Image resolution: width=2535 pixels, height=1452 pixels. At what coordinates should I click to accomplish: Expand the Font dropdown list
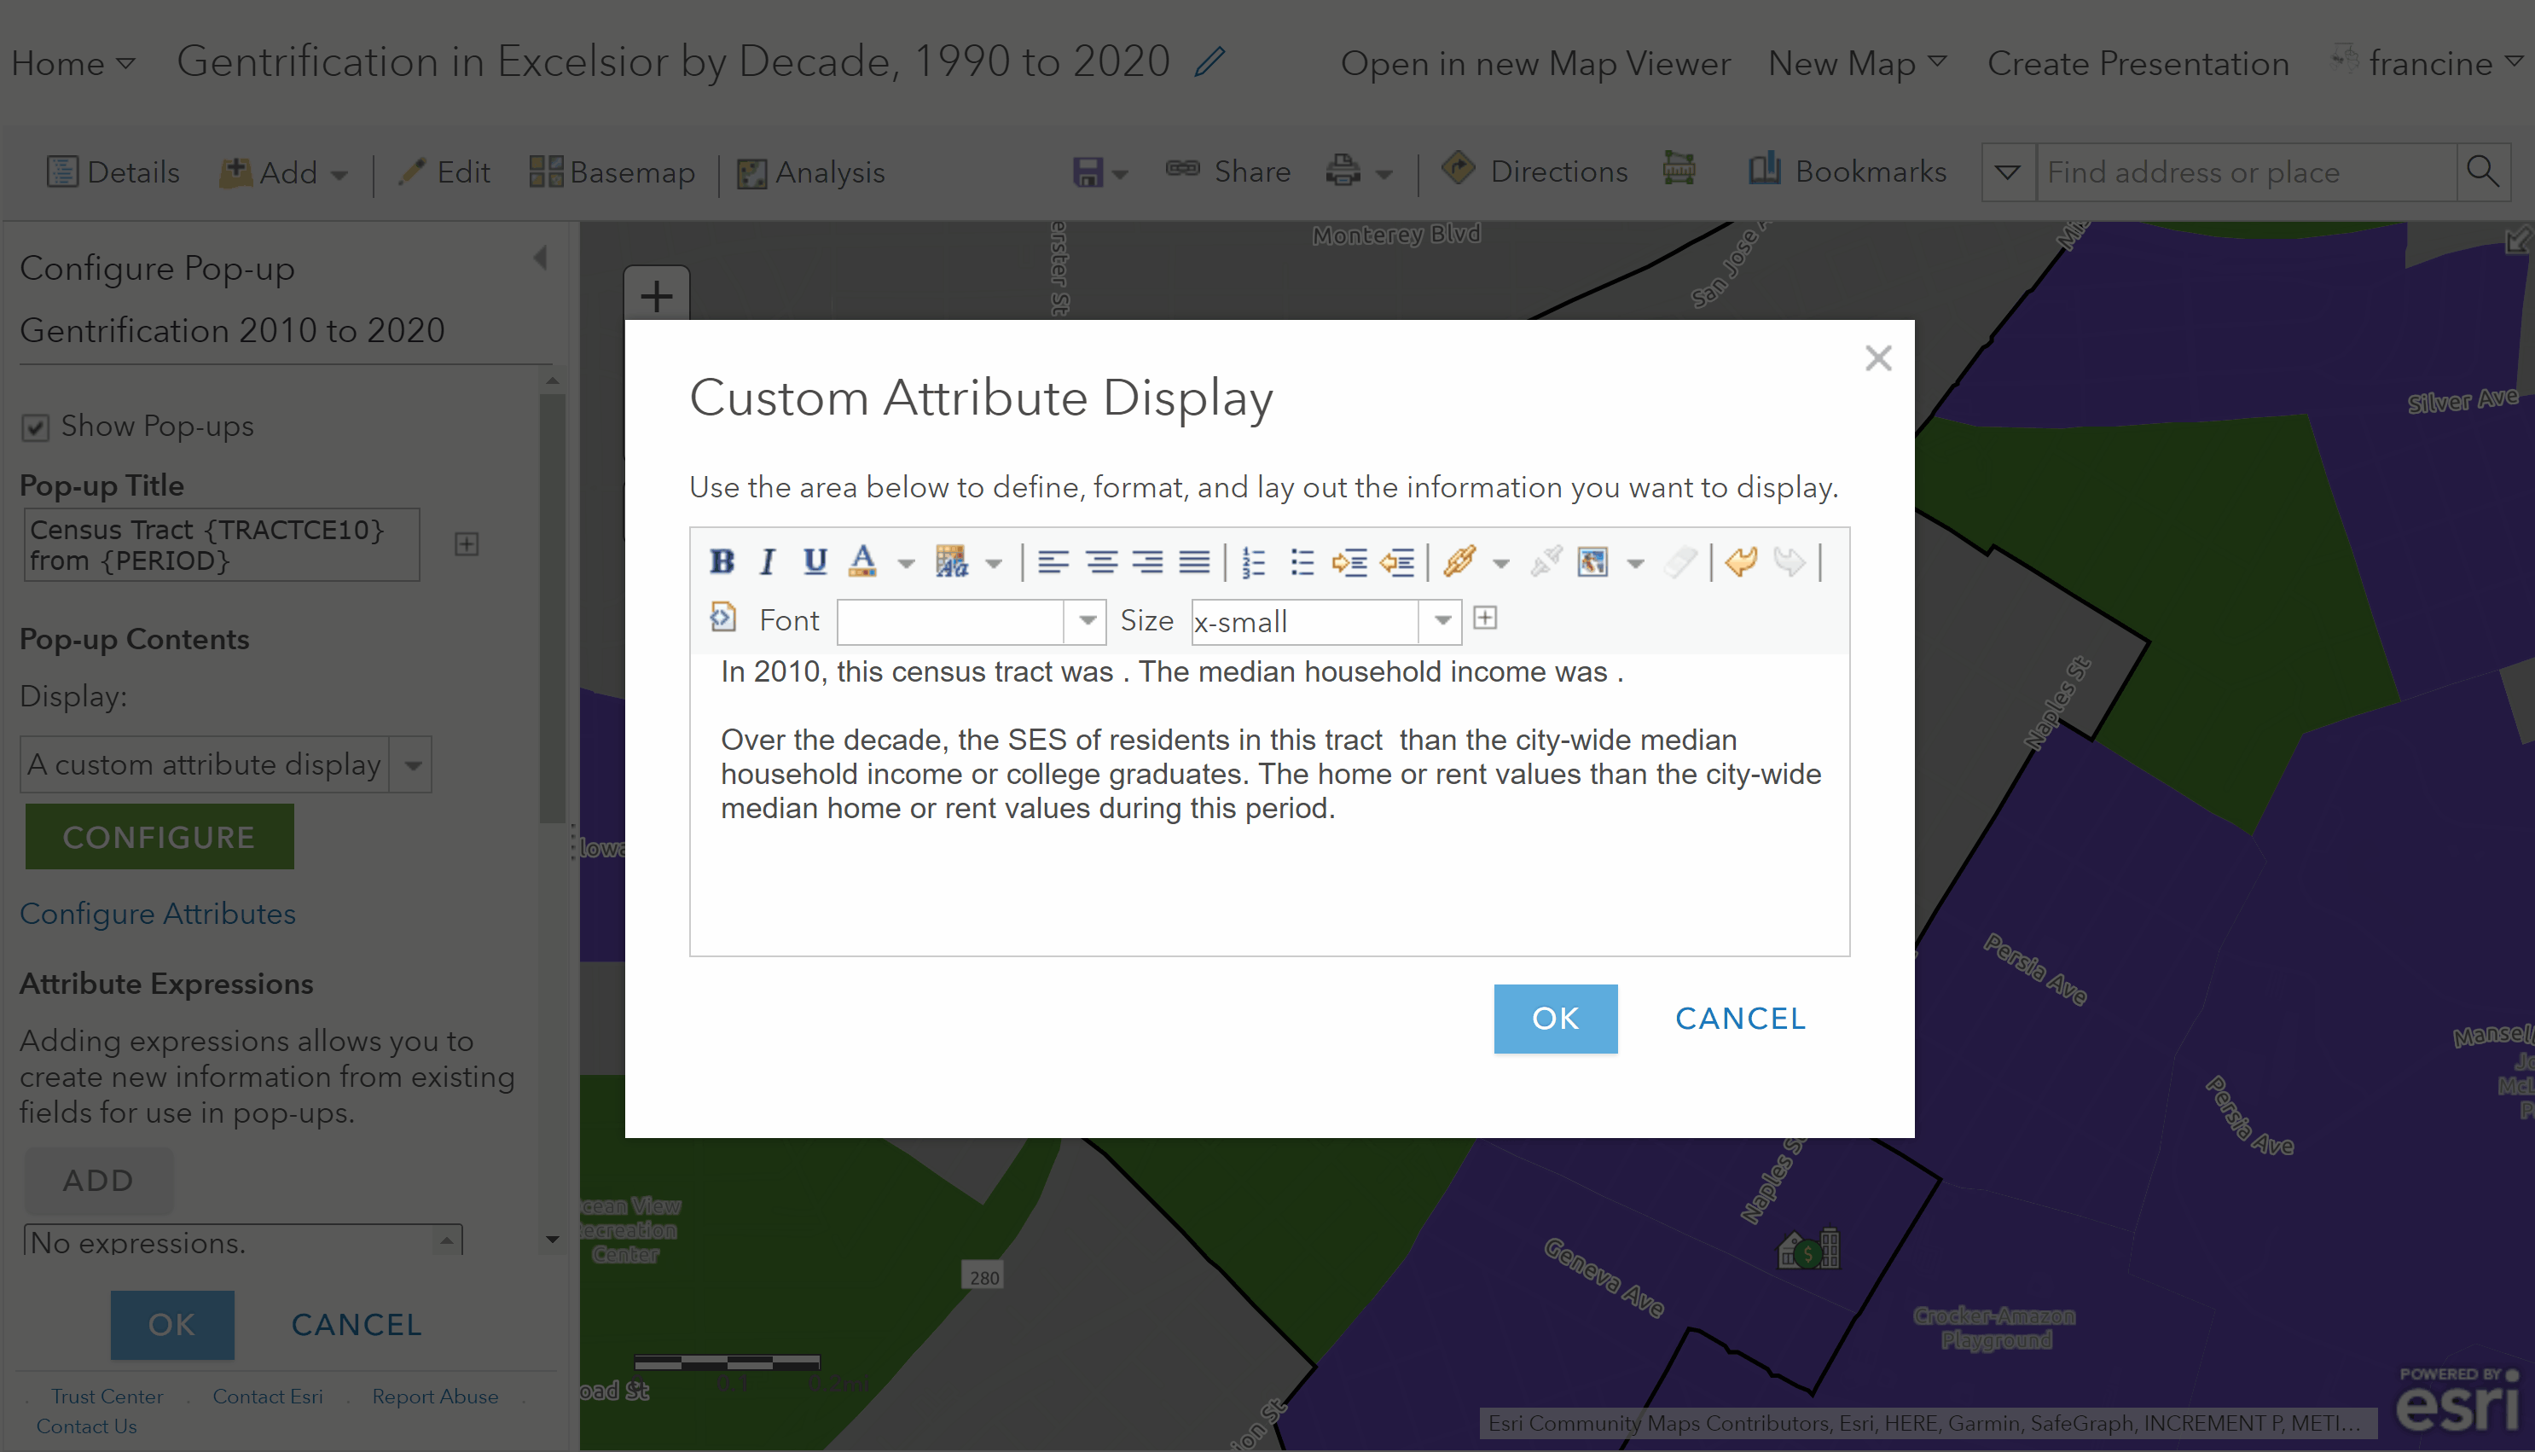pyautogui.click(x=1087, y=620)
